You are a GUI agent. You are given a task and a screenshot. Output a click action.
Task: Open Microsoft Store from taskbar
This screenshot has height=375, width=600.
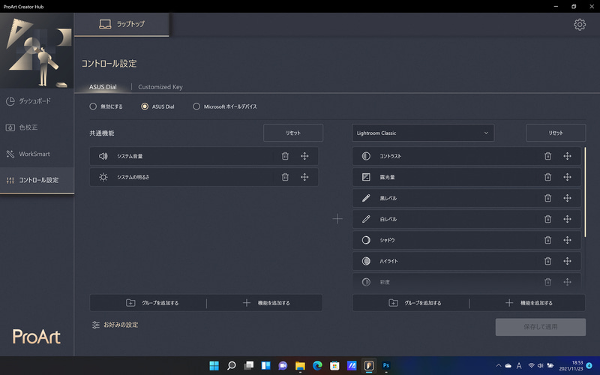coord(334,365)
